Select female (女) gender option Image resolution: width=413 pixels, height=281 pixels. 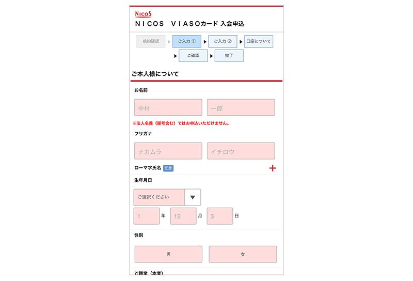243,254
